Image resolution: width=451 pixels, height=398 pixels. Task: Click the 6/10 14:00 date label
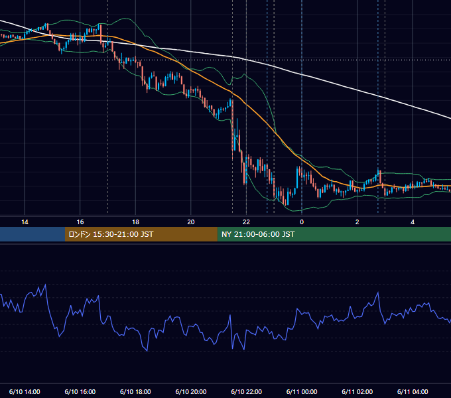[x=25, y=391]
